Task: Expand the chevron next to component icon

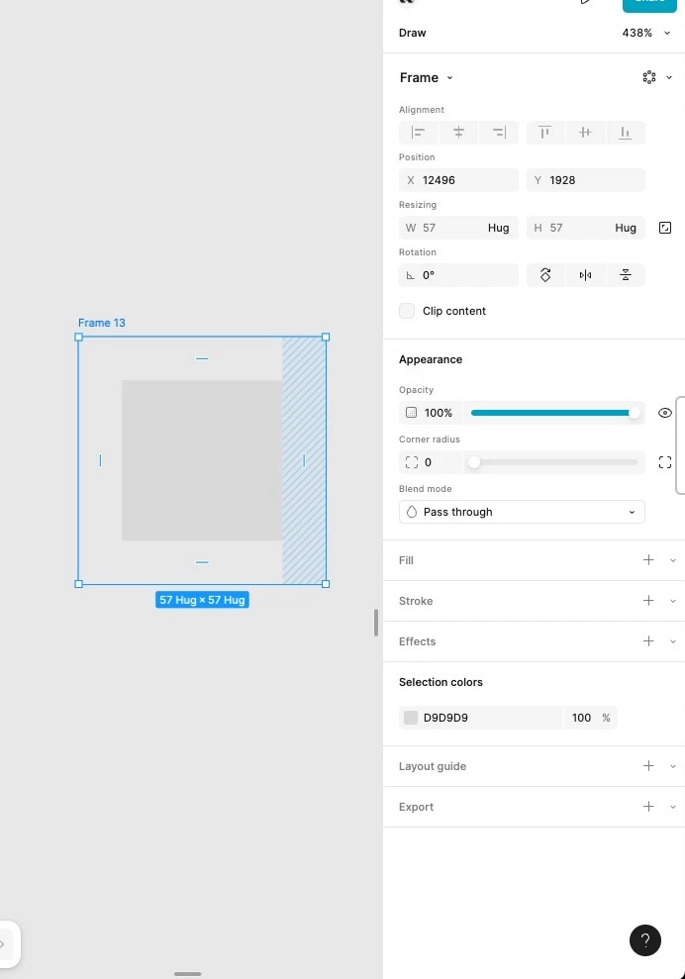Action: tap(669, 77)
